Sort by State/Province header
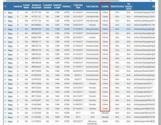The height and width of the screenshot is (125, 161). [x=117, y=6]
